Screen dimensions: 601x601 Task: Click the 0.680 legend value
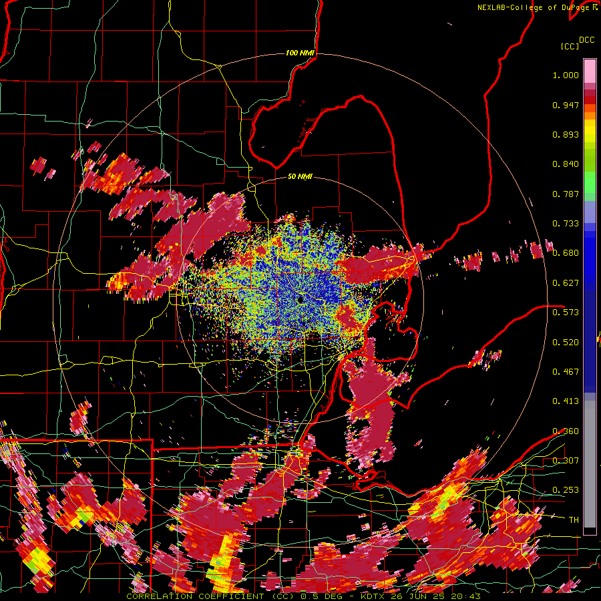[566, 253]
